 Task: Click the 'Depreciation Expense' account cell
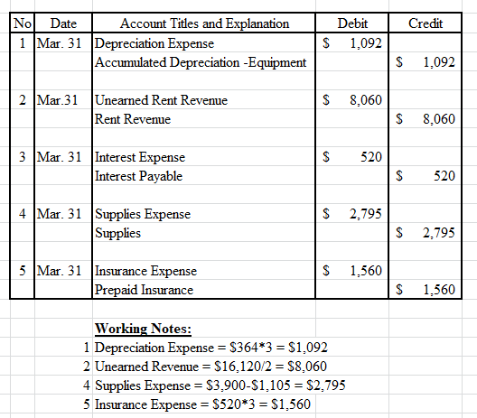[x=204, y=42]
